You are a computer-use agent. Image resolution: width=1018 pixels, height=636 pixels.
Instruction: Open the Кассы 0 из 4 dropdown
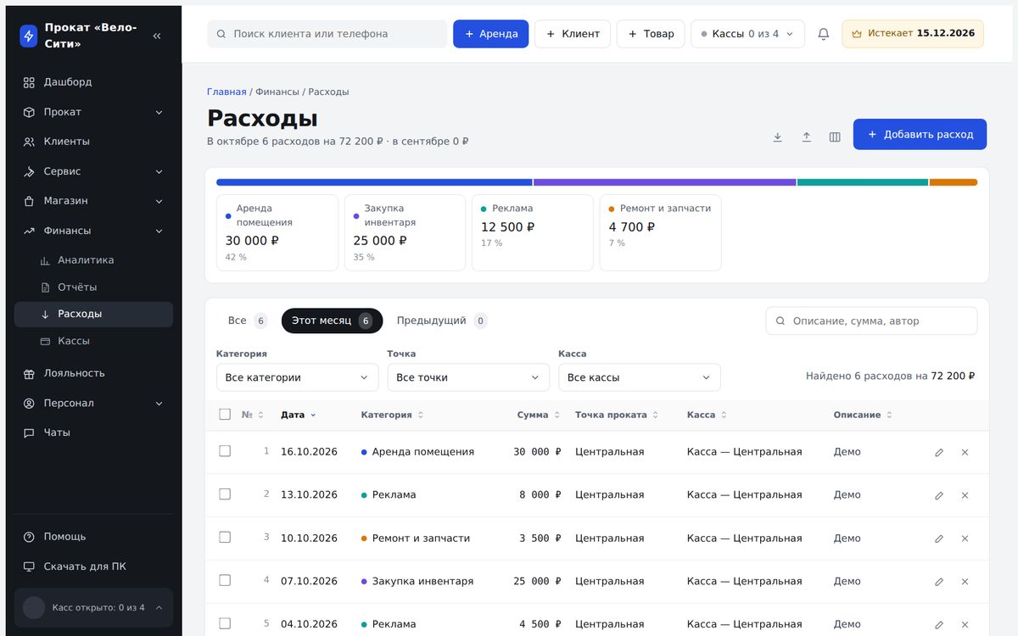coord(747,34)
